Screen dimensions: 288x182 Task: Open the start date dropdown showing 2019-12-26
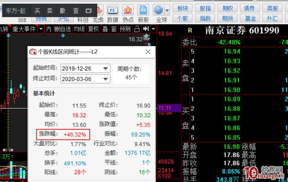point(106,68)
